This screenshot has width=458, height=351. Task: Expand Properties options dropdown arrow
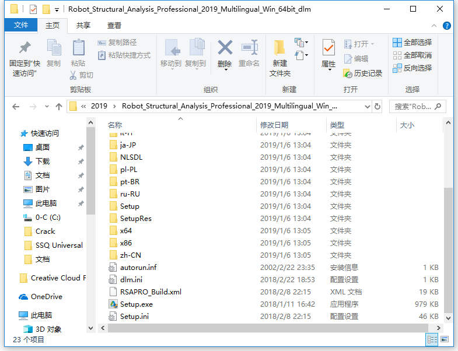[330, 70]
